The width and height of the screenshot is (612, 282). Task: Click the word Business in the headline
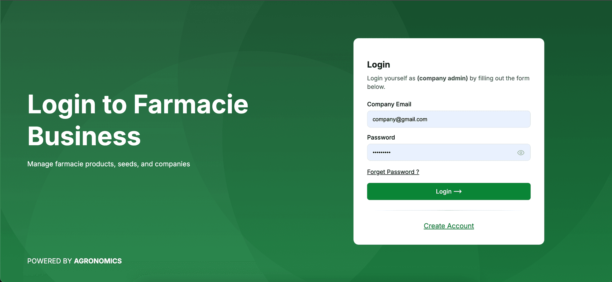point(84,136)
